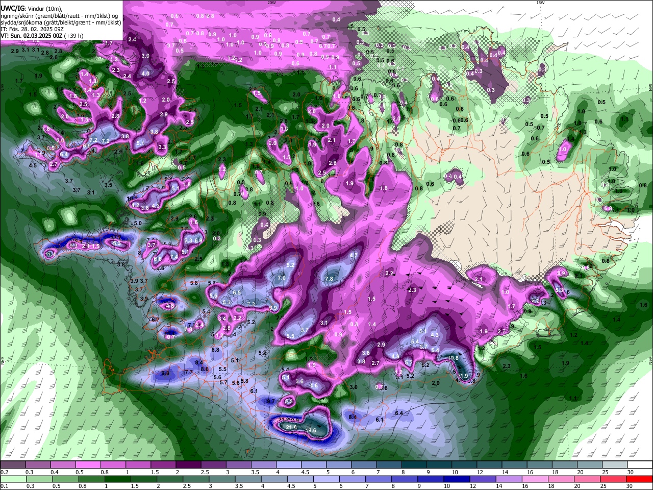The height and width of the screenshot is (490, 653).
Task: Click the dark green 1 swatch in lower legend row
Action: (117, 479)
